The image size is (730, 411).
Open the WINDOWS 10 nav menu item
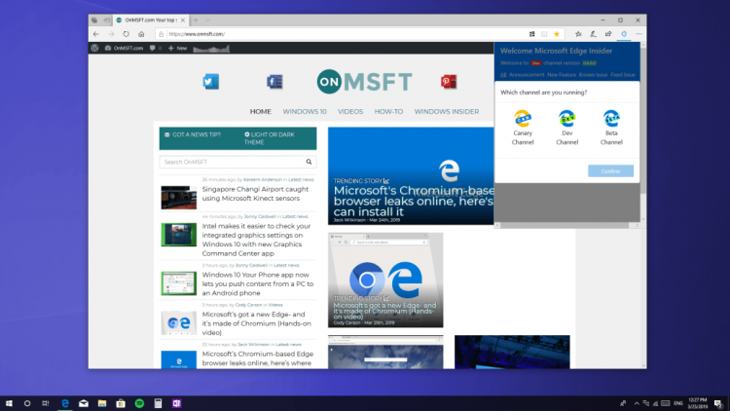(x=305, y=111)
